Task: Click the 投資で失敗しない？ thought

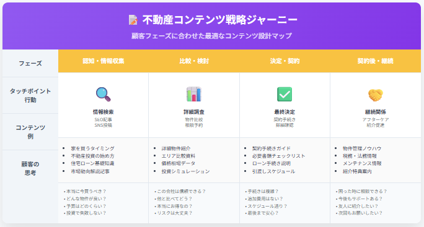Action: tap(86, 213)
